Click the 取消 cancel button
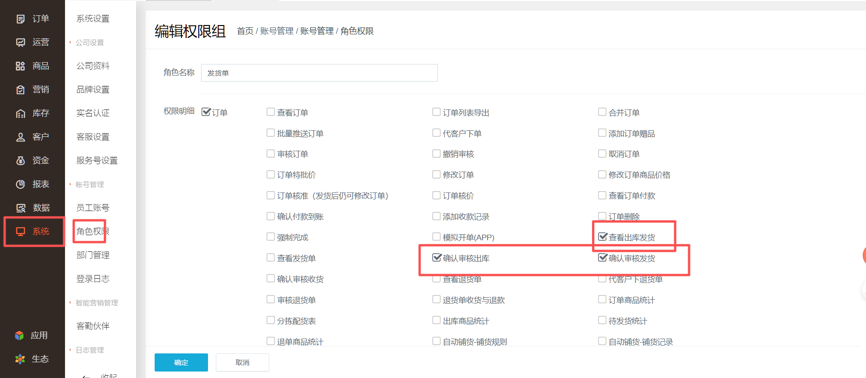Screen dimensions: 866x378 click(x=242, y=363)
